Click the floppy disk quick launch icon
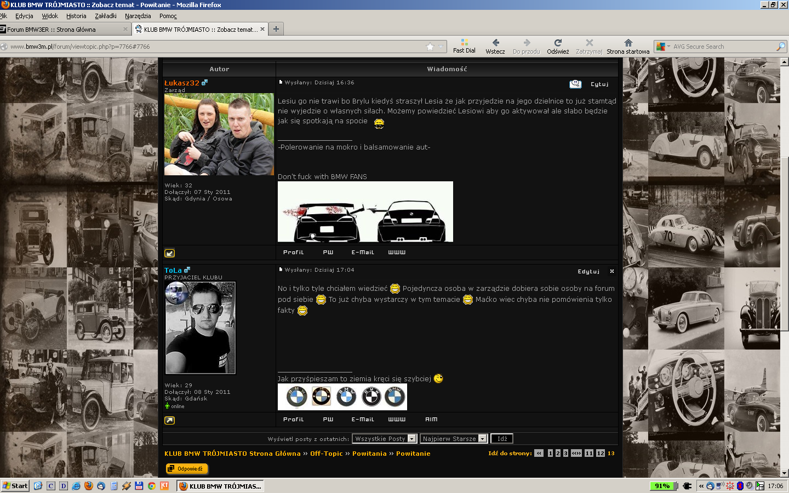 pos(139,486)
